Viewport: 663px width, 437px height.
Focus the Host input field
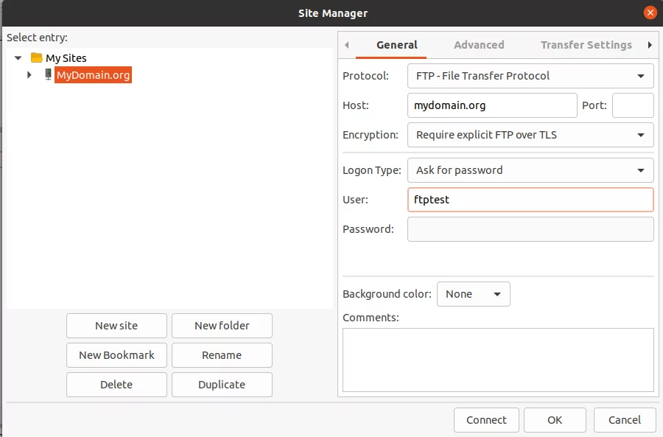[492, 105]
